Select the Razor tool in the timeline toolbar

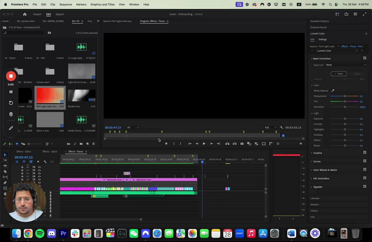click(x=5, y=172)
